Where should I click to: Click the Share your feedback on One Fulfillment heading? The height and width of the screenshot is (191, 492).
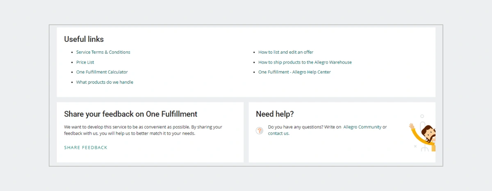[x=130, y=114]
